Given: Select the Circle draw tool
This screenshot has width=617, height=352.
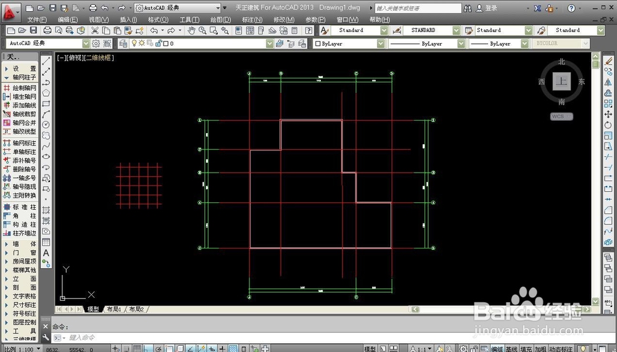Looking at the screenshot, I should [46, 125].
